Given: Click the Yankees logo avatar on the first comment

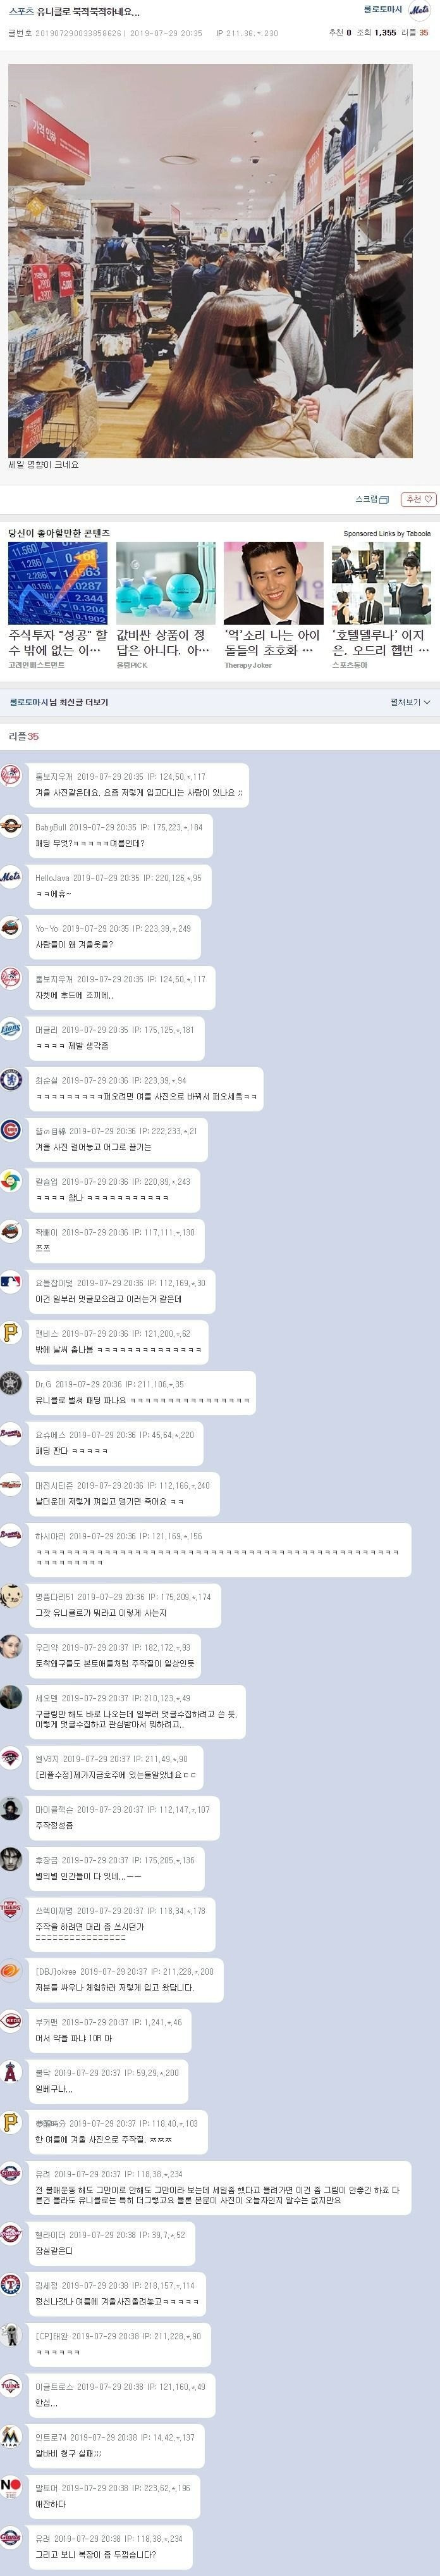Looking at the screenshot, I should pos(11,776).
